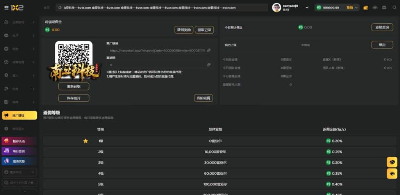Click the invitation code field

click(x=159, y=65)
